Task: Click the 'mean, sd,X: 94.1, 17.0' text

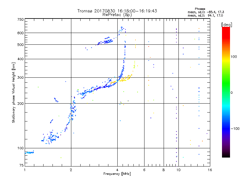Action: [205, 15]
